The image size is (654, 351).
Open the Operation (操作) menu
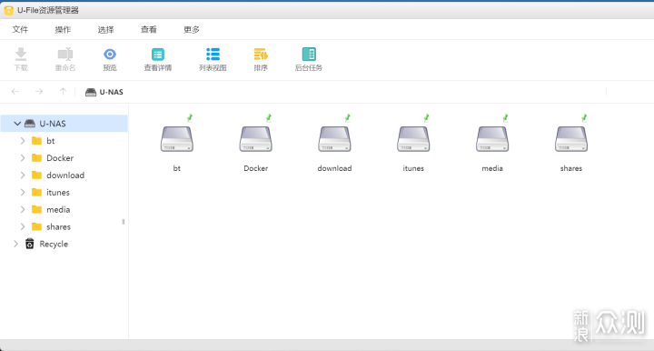(x=63, y=30)
